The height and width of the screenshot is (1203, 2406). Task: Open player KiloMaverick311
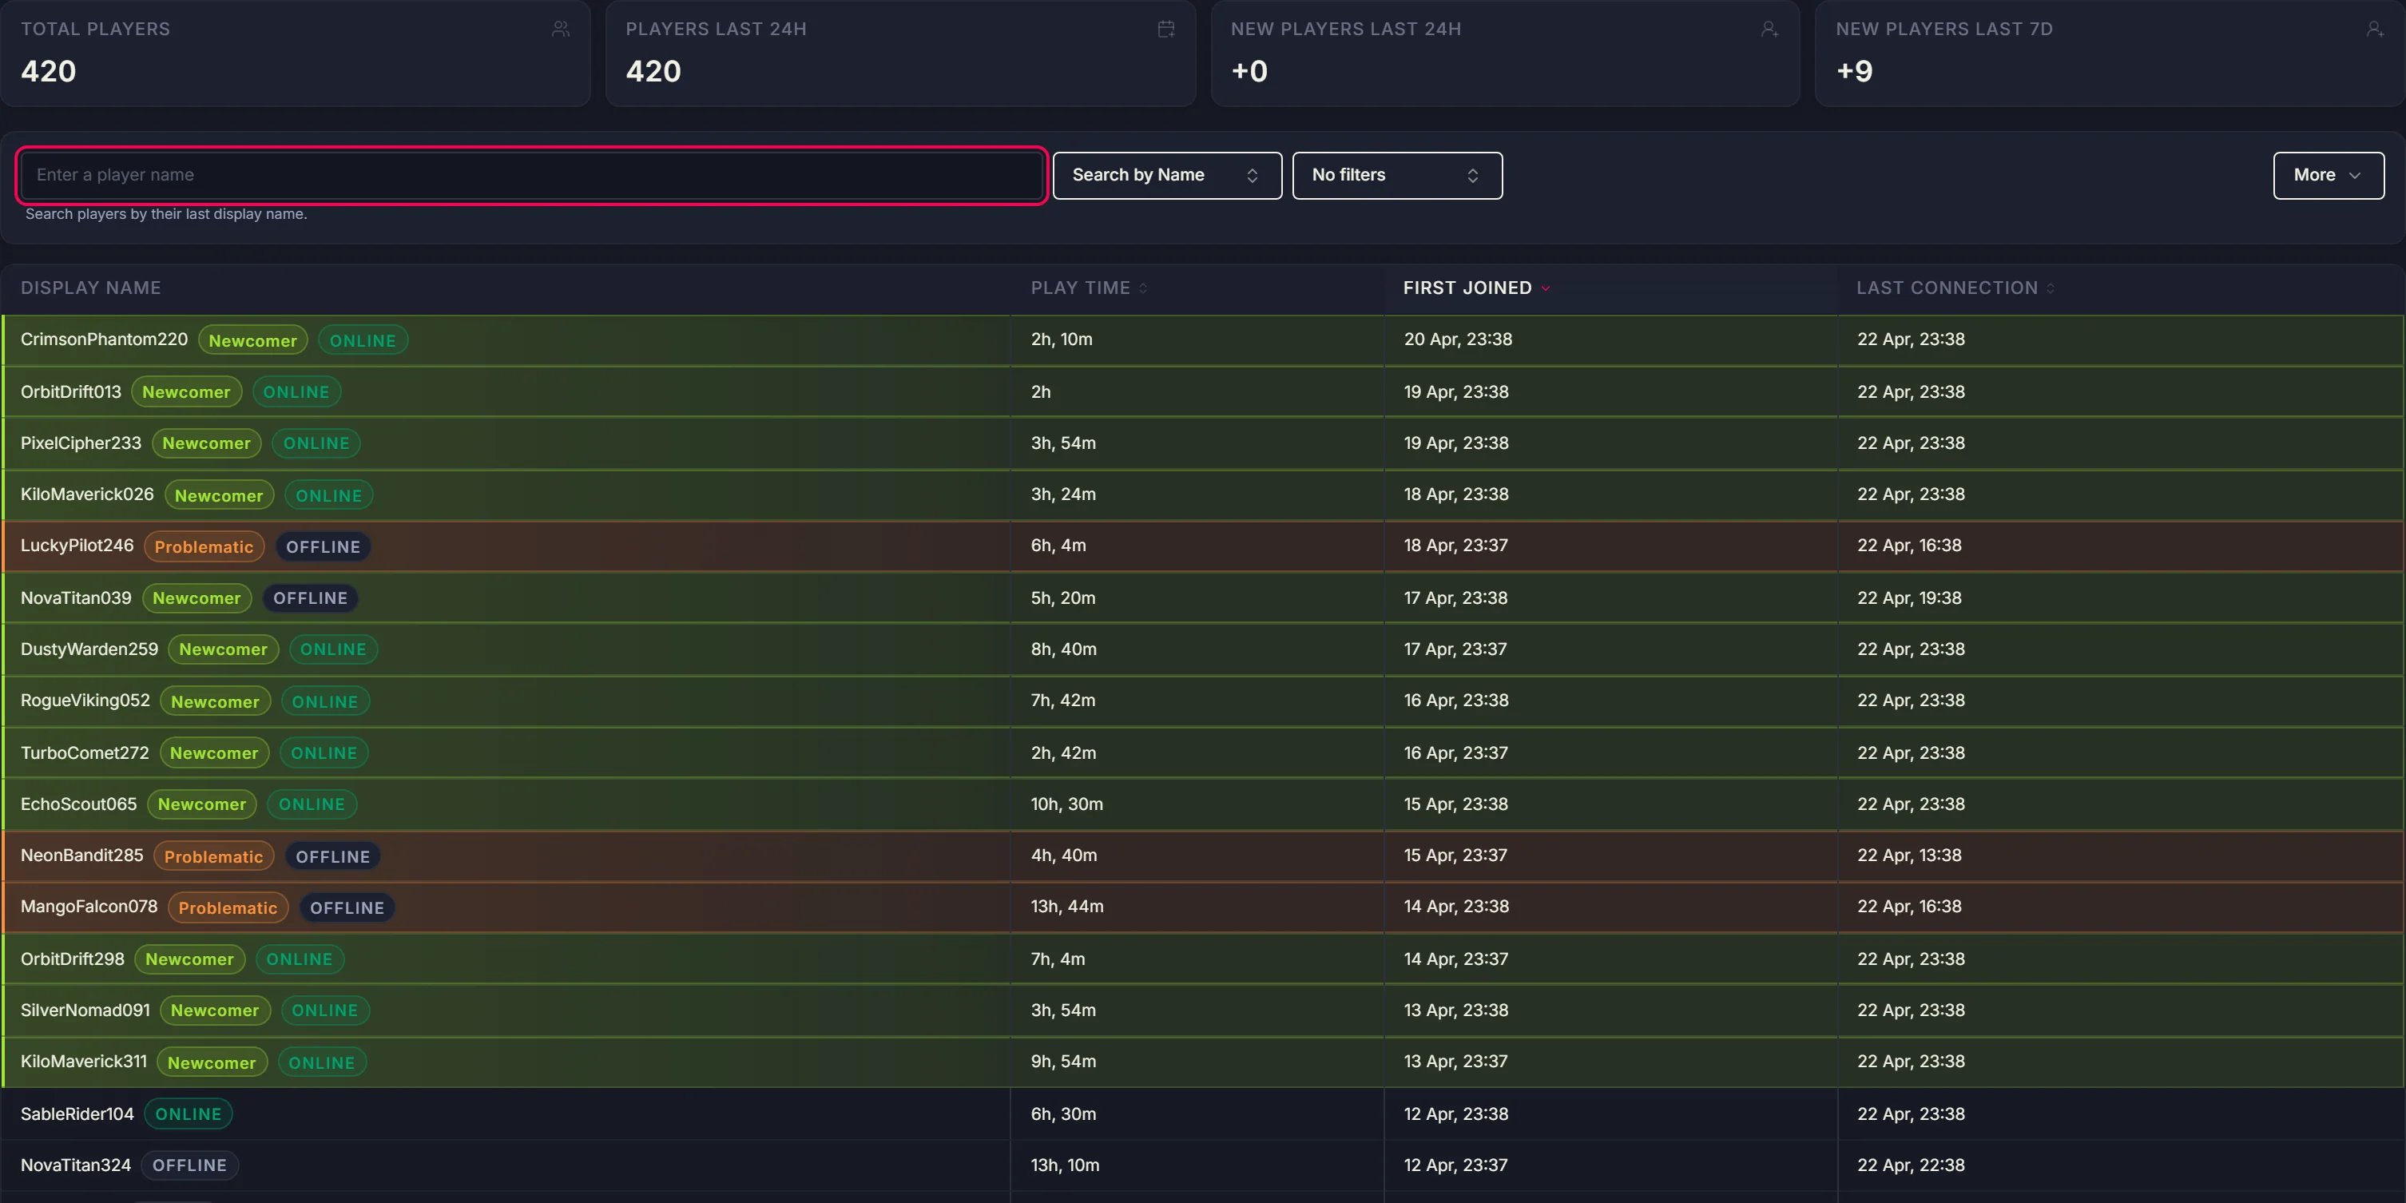pos(84,1062)
